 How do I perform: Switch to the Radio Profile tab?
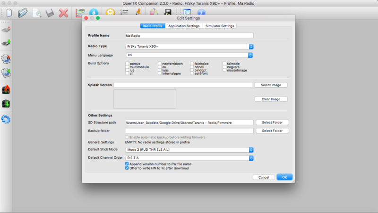pos(152,26)
